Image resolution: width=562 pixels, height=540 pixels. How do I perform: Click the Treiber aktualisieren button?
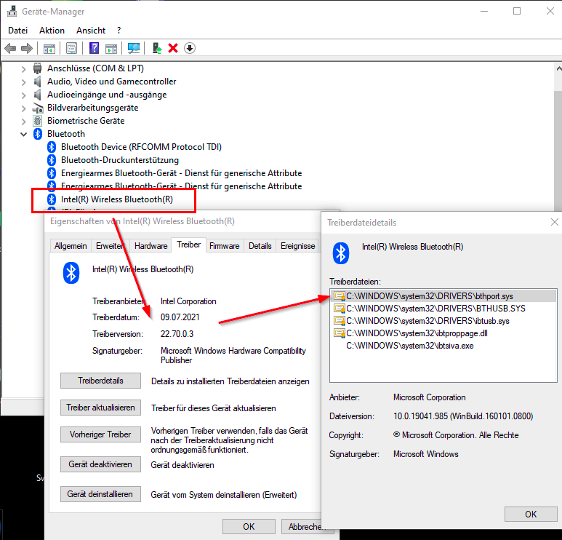tap(100, 408)
